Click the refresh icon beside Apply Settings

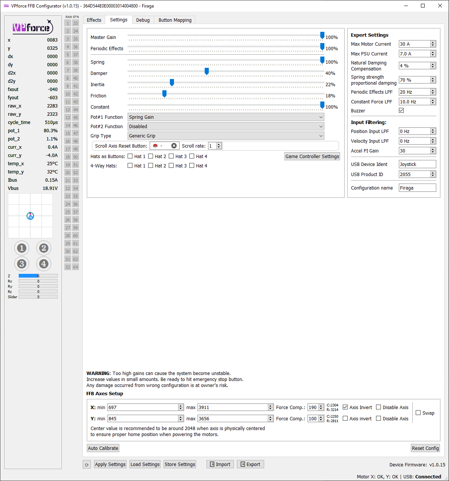click(x=86, y=464)
